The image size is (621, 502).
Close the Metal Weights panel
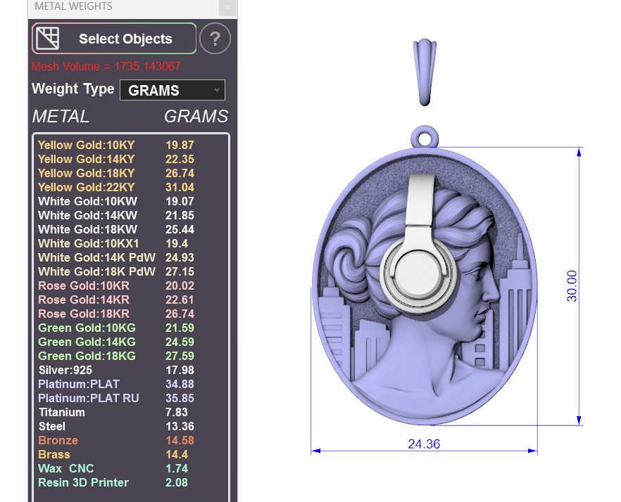(227, 7)
